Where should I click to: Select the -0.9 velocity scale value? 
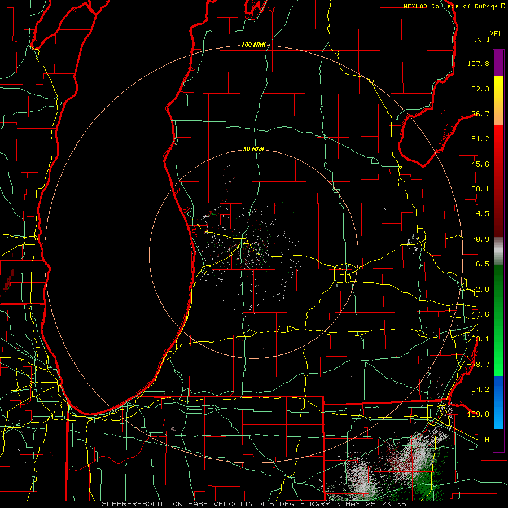(480, 239)
